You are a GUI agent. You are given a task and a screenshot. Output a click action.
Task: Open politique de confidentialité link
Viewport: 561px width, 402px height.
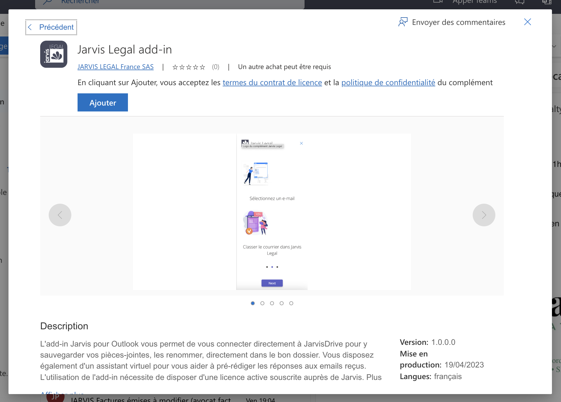388,82
